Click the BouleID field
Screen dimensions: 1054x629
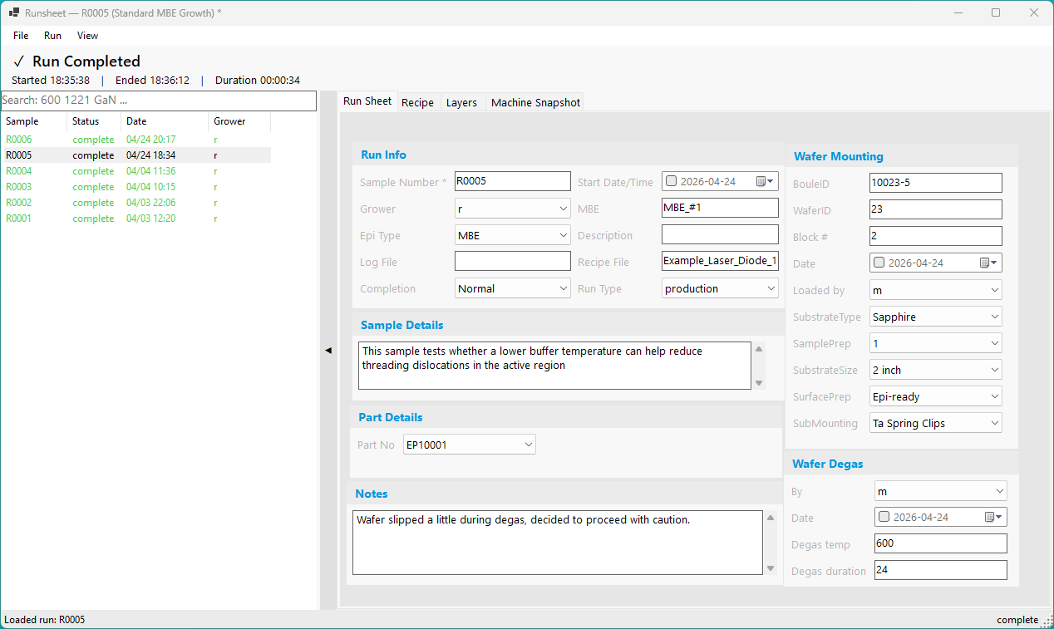(x=936, y=183)
